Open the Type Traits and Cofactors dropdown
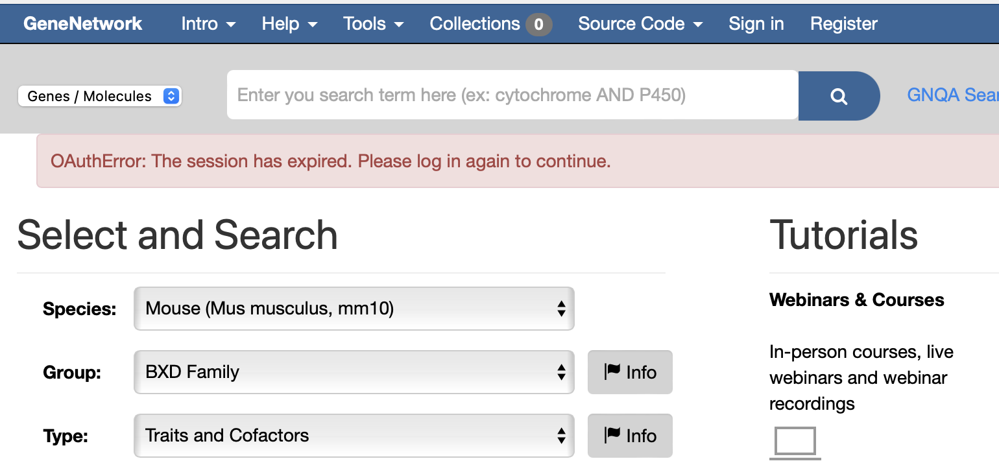This screenshot has height=472, width=999. click(x=354, y=436)
